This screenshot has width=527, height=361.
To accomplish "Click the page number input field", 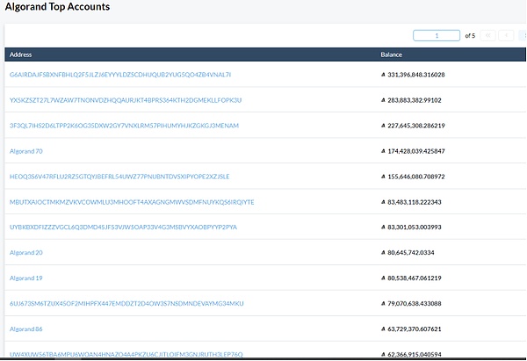I will tap(436, 35).
